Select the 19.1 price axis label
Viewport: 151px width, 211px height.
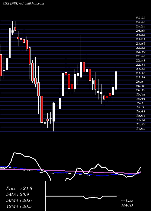pos(140,103)
